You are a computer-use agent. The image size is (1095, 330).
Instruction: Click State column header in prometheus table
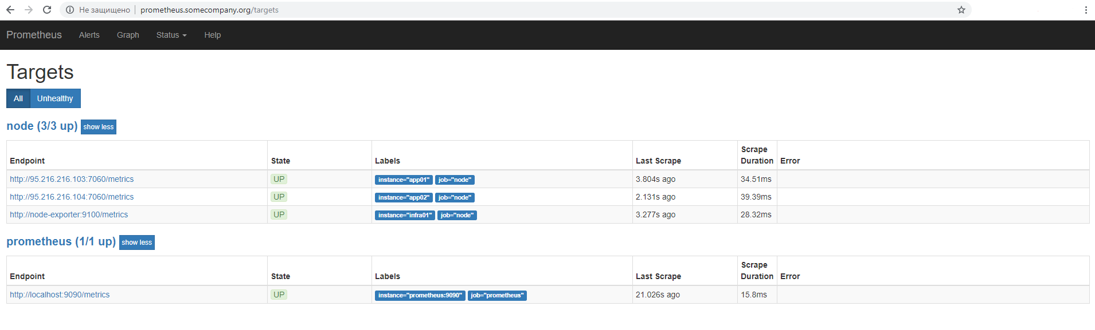click(x=280, y=276)
